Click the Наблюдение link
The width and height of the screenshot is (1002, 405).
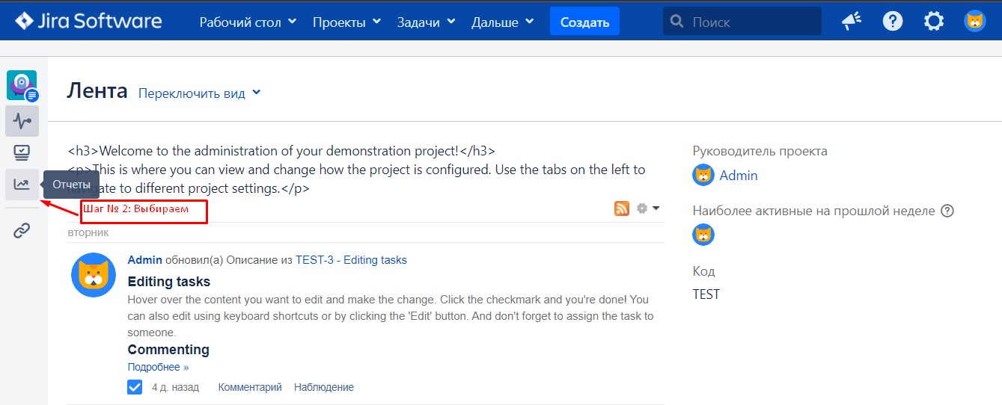(x=324, y=387)
